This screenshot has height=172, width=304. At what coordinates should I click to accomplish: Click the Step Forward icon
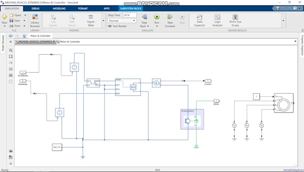170,17
